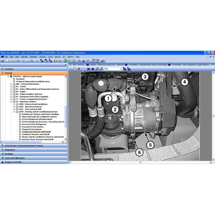
Task: Open Condenser Remove and Install document
Action: (x=36, y=135)
